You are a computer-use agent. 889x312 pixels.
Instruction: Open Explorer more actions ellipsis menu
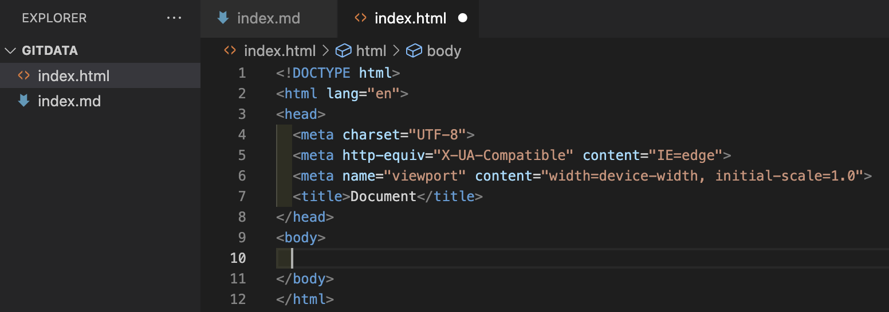(174, 18)
